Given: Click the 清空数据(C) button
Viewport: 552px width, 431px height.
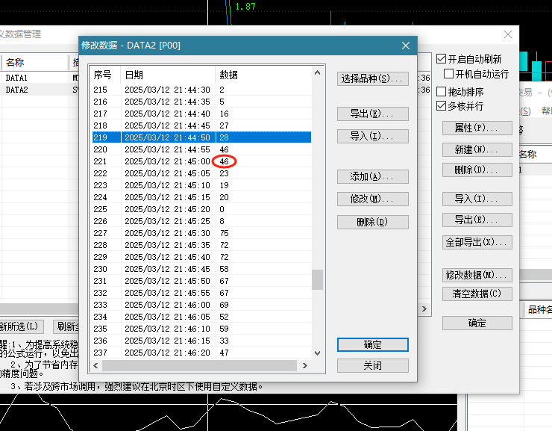Looking at the screenshot, I should (x=477, y=294).
